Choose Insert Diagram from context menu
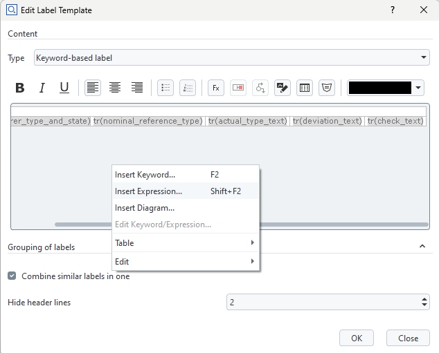Image resolution: width=439 pixels, height=353 pixels. point(186,208)
